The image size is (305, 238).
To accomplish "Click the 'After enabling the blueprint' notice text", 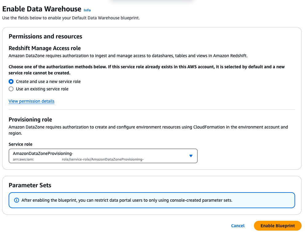I will pos(127,200).
